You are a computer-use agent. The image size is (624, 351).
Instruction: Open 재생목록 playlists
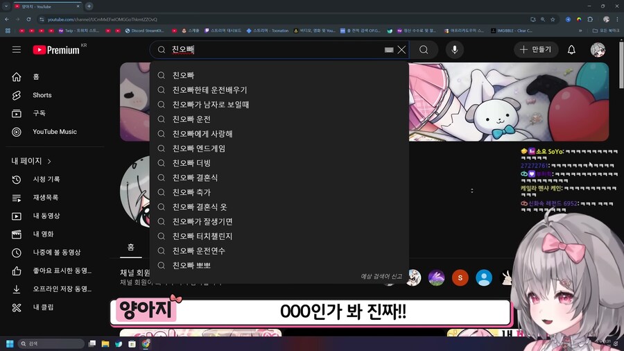tap(55, 198)
